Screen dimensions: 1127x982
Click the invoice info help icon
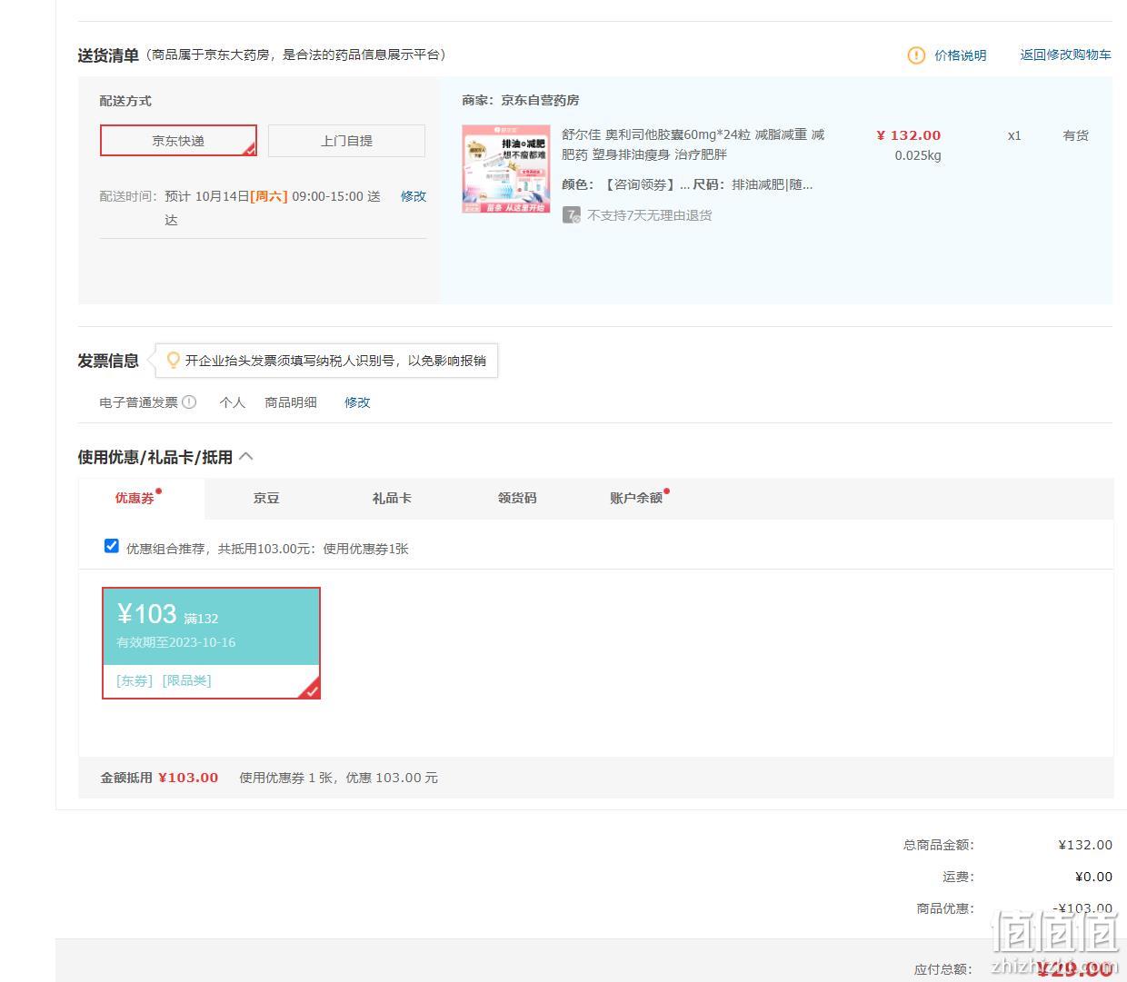(189, 402)
